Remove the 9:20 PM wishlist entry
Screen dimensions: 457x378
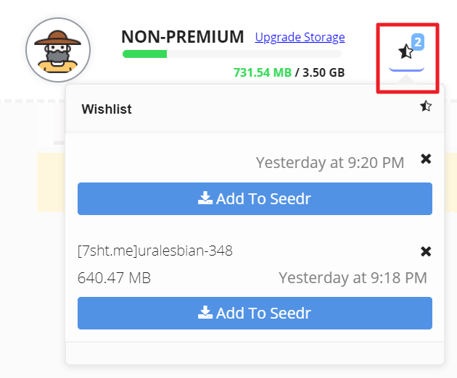(426, 159)
